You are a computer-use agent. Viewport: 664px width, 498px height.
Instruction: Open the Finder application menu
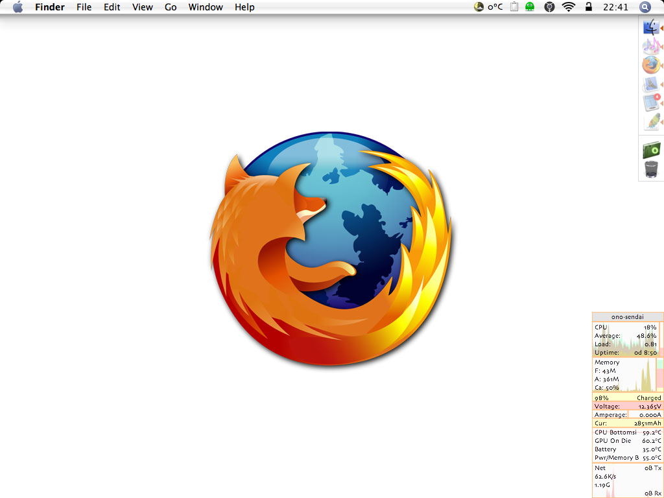point(49,7)
